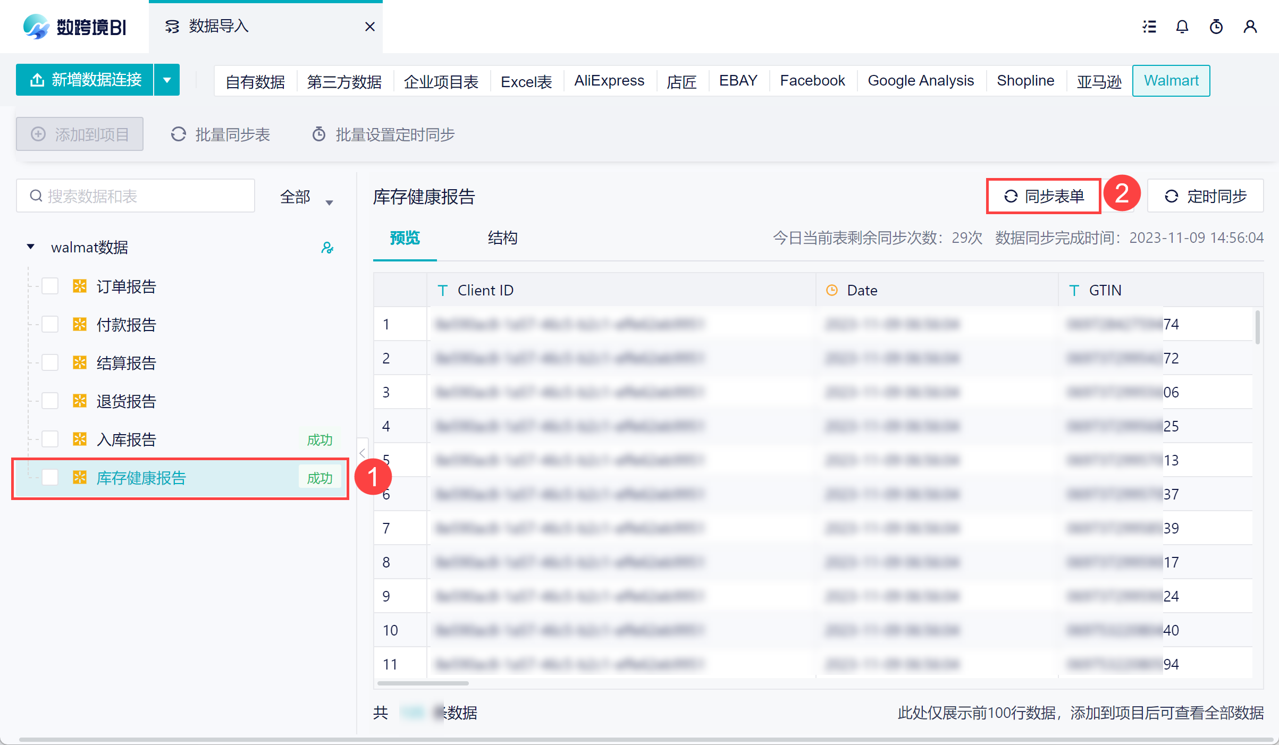Select the 库存健康报告 checkbox
The height and width of the screenshot is (745, 1279).
point(50,478)
